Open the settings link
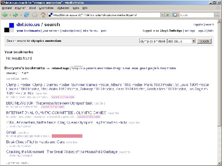222x166 pixels. click(x=190, y=31)
